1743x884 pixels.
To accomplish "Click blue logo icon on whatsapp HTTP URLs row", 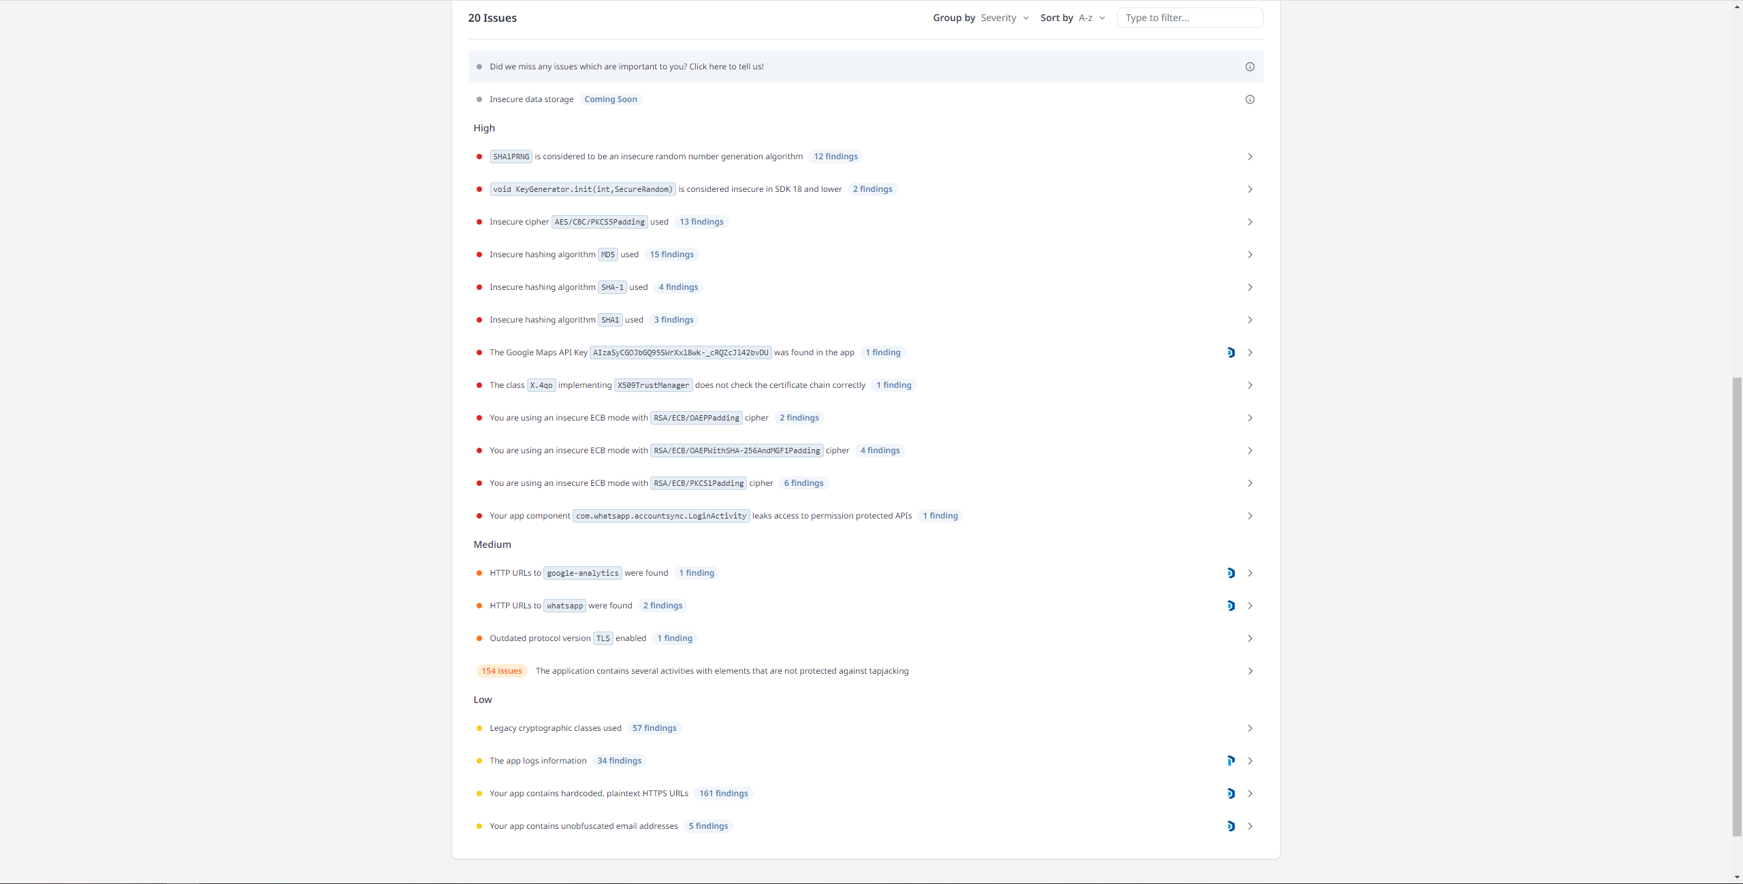I will coord(1230,606).
